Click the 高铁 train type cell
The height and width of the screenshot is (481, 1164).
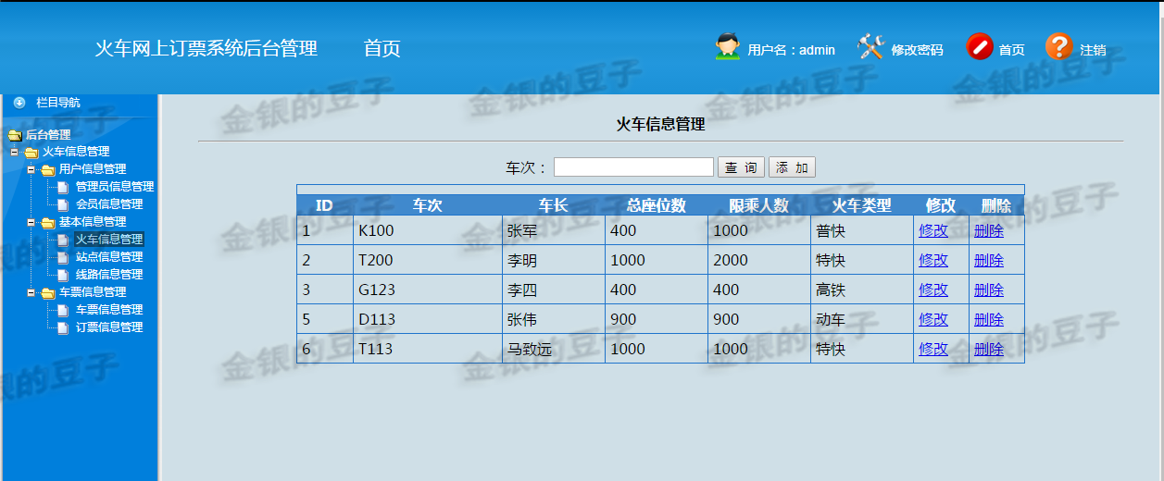(x=861, y=290)
